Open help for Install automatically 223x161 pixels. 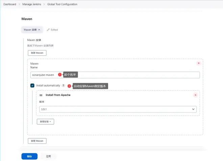coord(63,86)
